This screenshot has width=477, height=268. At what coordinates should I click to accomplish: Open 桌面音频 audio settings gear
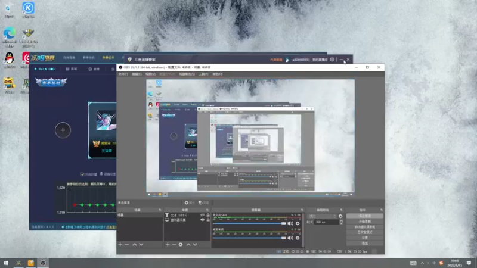[298, 238]
